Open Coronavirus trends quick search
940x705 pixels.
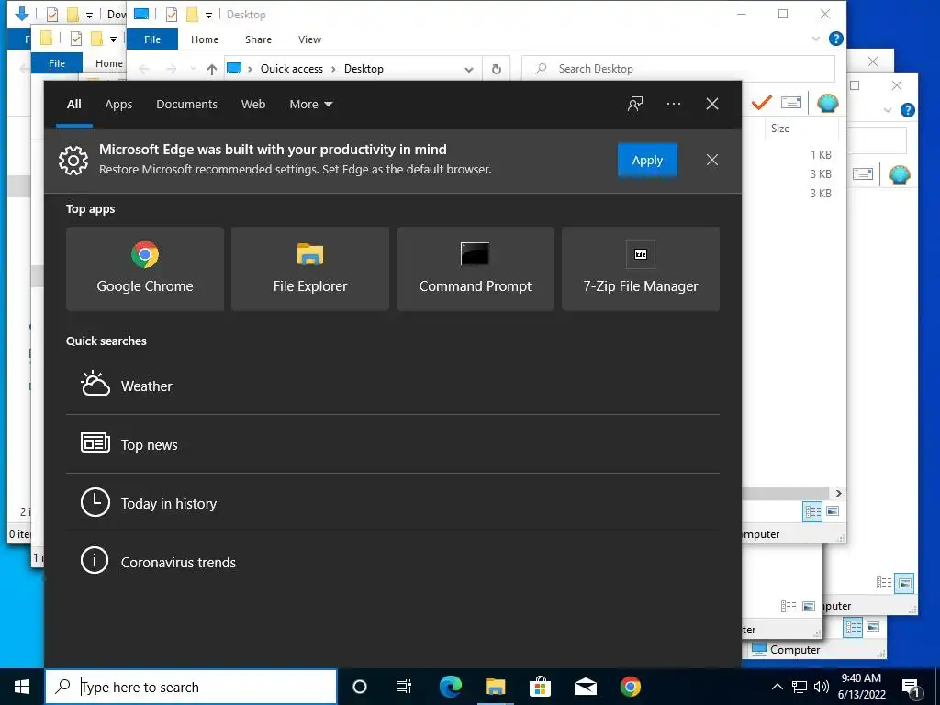point(393,562)
